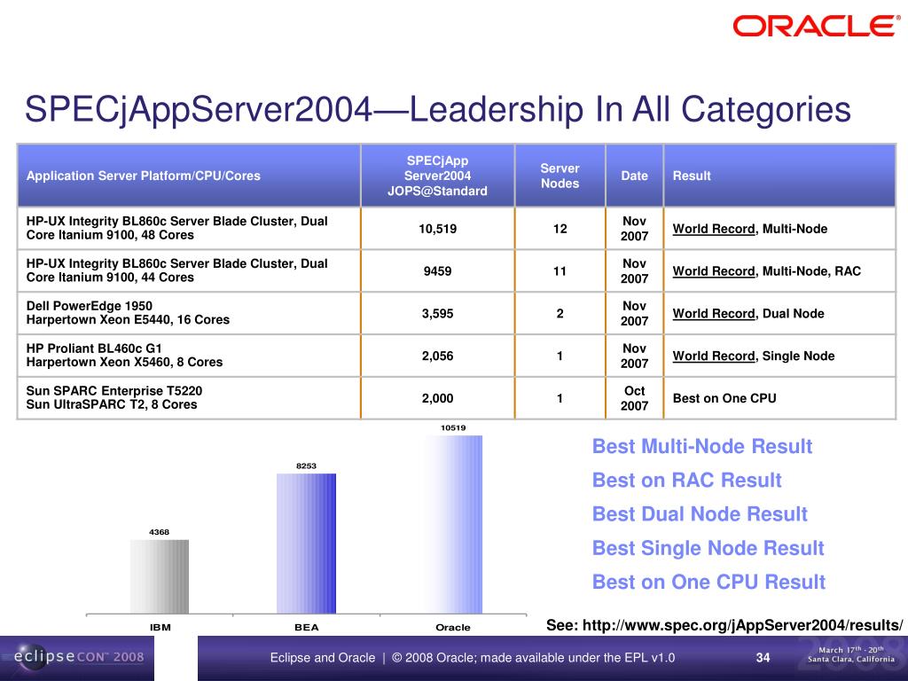Viewport: 908px width, 681px height.
Task: Click the 10,519 JOPS table cell
Action: click(437, 229)
